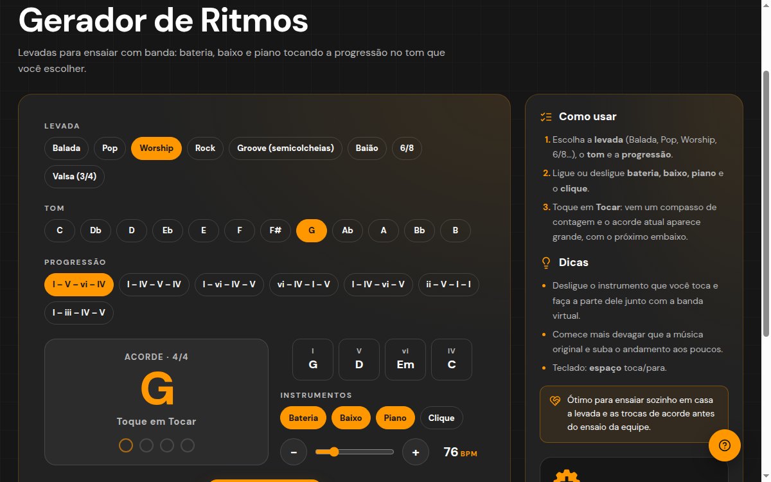Viewport: 771px width, 482px height.
Task: Click the 76 BPM tempo value
Action: (x=460, y=452)
